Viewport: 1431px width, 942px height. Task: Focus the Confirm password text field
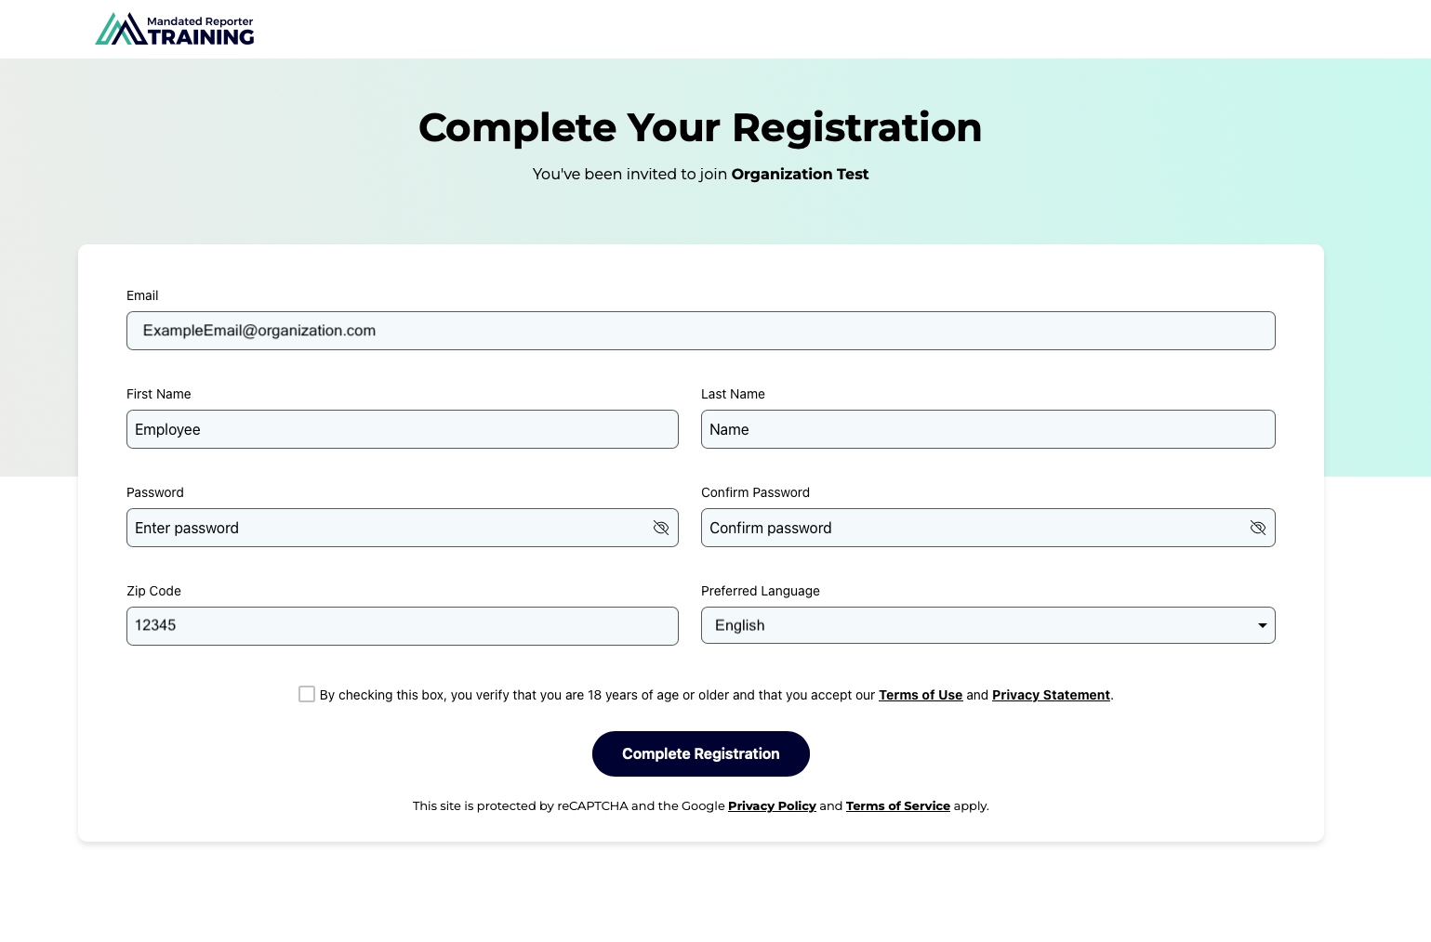pos(972,528)
